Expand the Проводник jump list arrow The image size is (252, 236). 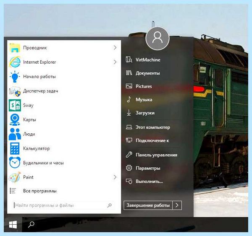click(x=115, y=47)
